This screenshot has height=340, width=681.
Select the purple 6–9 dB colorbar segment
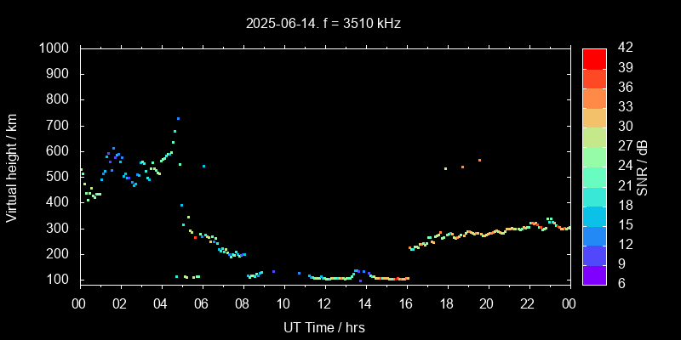pos(594,274)
